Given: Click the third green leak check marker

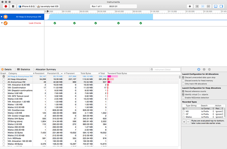Looking at the screenshot, I should pos(95,23).
